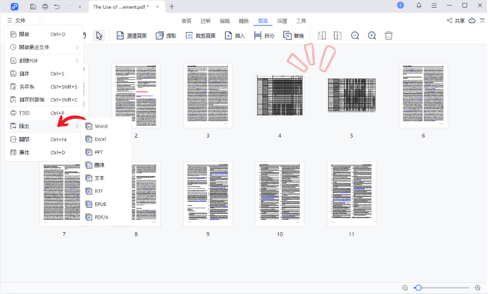Export to RTF format

tap(106, 191)
